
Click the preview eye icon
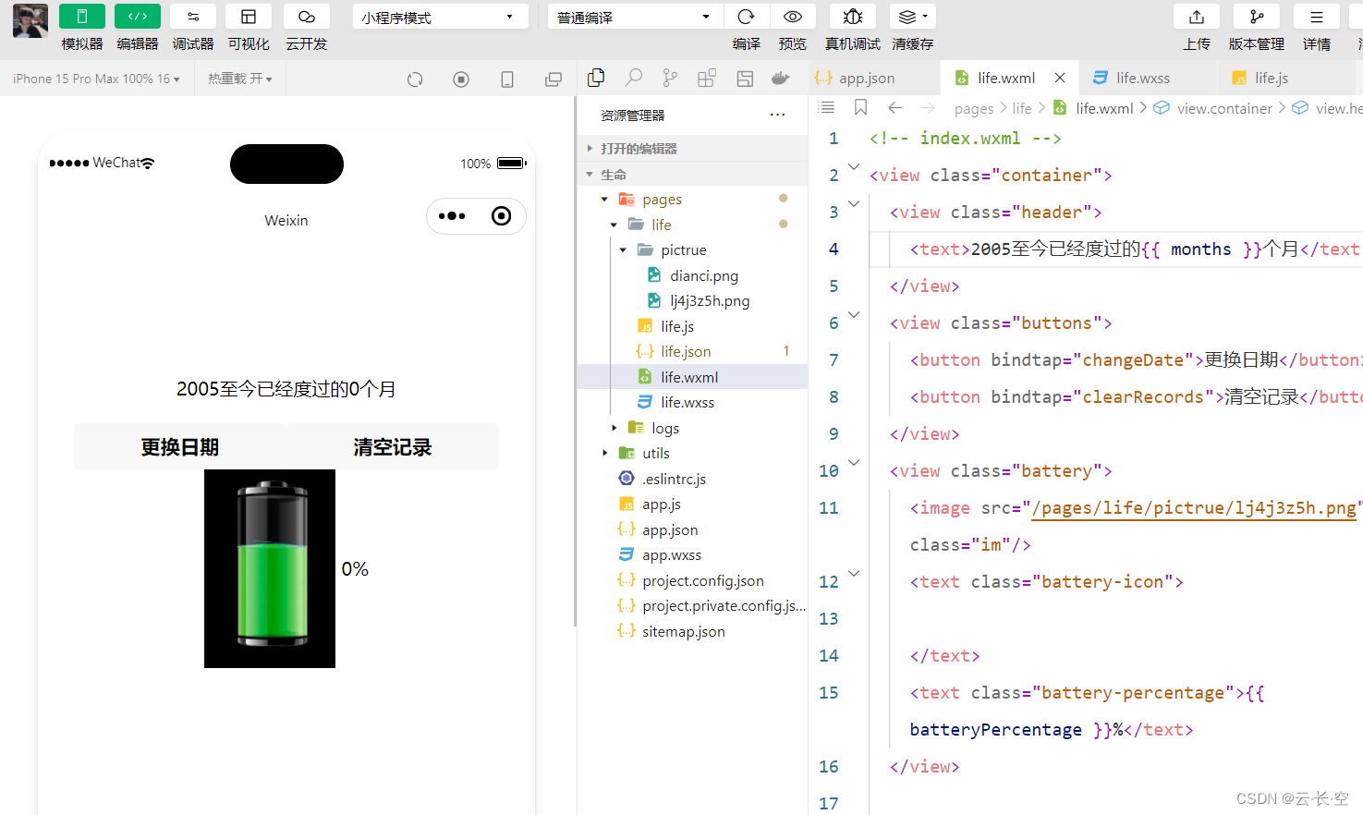coord(792,17)
